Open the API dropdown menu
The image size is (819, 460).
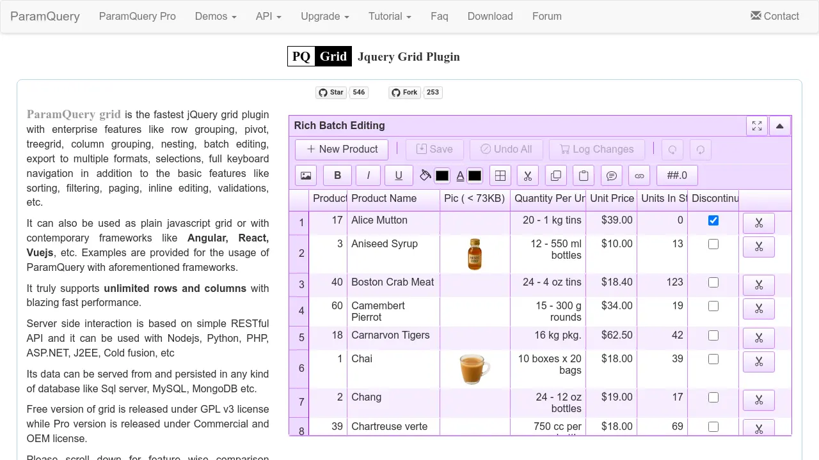[x=269, y=16]
